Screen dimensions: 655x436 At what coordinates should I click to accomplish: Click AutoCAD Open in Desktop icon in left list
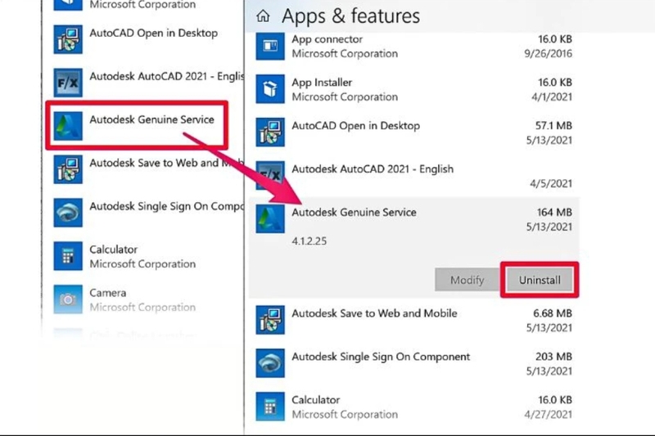68,39
